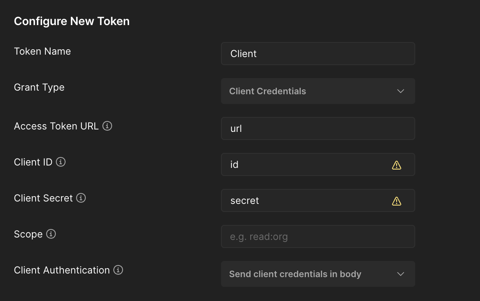Click the info icon beside Client ID label
The height and width of the screenshot is (301, 480).
[x=61, y=162]
